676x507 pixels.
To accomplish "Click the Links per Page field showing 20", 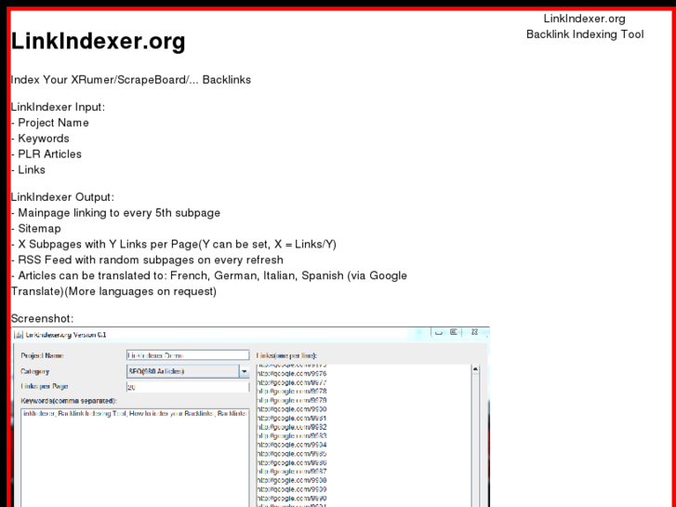I will (188, 387).
